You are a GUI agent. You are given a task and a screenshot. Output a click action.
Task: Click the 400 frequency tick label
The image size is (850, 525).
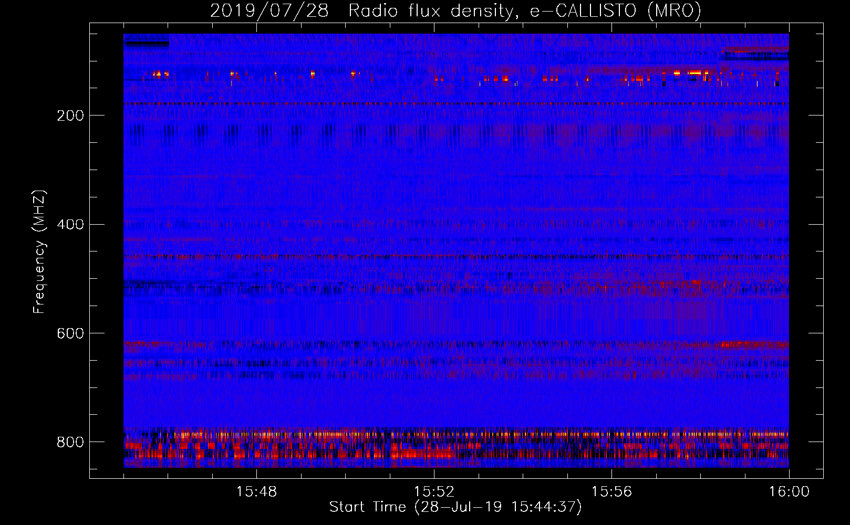[70, 225]
